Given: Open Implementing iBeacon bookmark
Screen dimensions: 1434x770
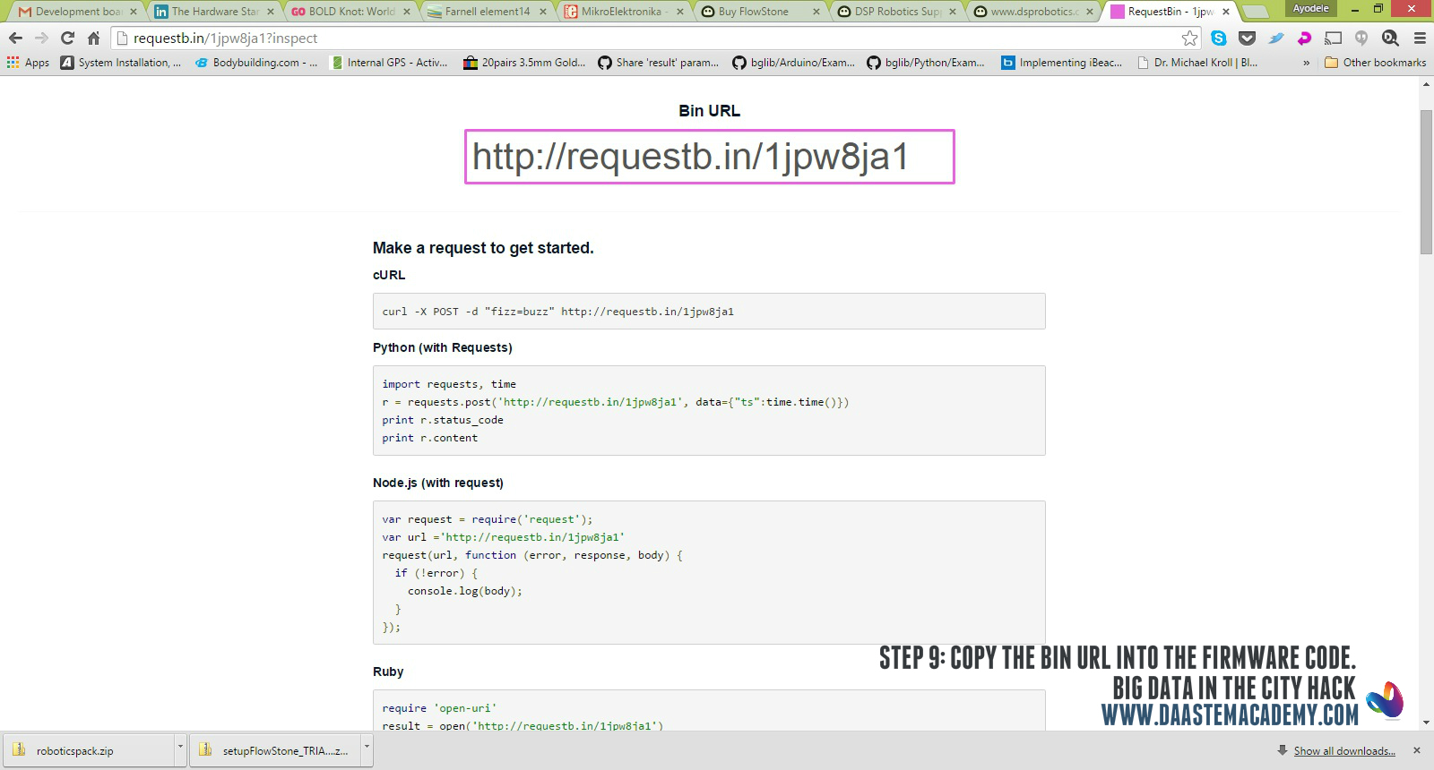Looking at the screenshot, I should tap(1062, 63).
